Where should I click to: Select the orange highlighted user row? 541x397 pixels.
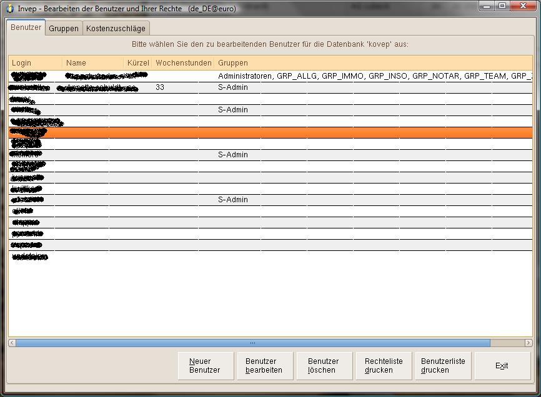coord(270,132)
